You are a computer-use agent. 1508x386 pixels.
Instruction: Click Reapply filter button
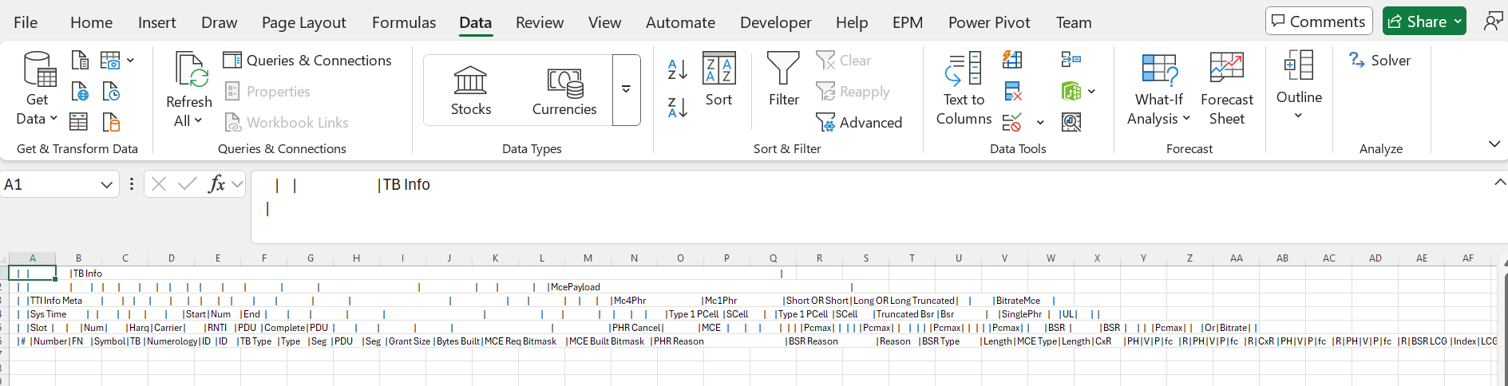click(853, 92)
